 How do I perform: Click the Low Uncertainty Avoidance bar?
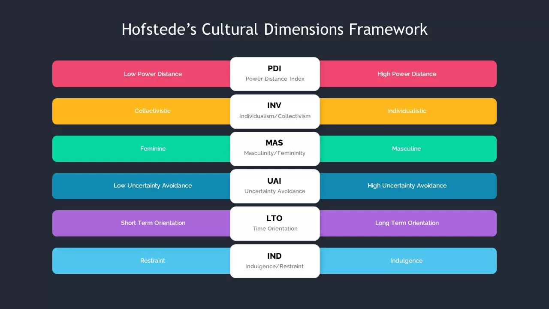coord(142,186)
